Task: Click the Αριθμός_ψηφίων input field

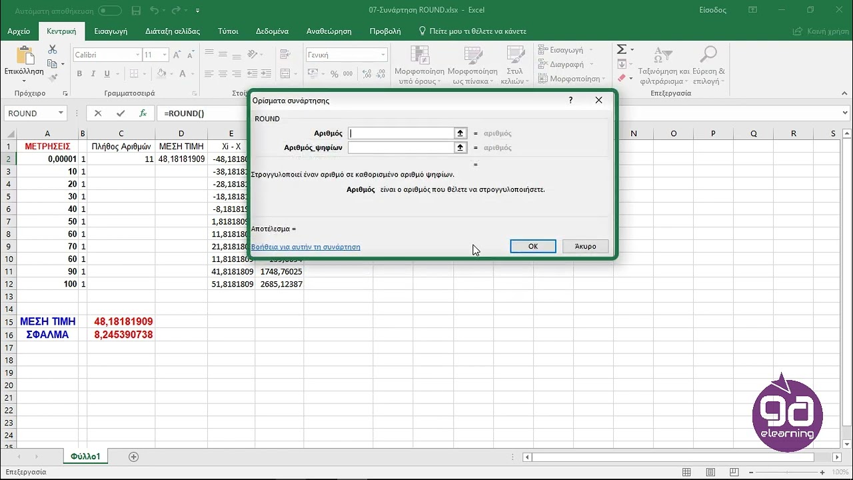Action: point(401,147)
